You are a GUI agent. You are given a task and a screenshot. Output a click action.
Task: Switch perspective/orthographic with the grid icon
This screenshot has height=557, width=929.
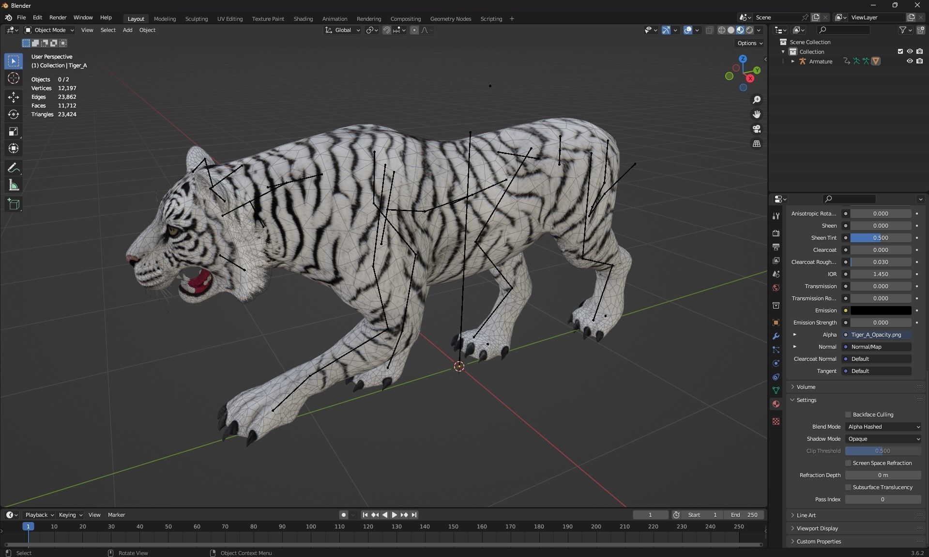pos(757,144)
